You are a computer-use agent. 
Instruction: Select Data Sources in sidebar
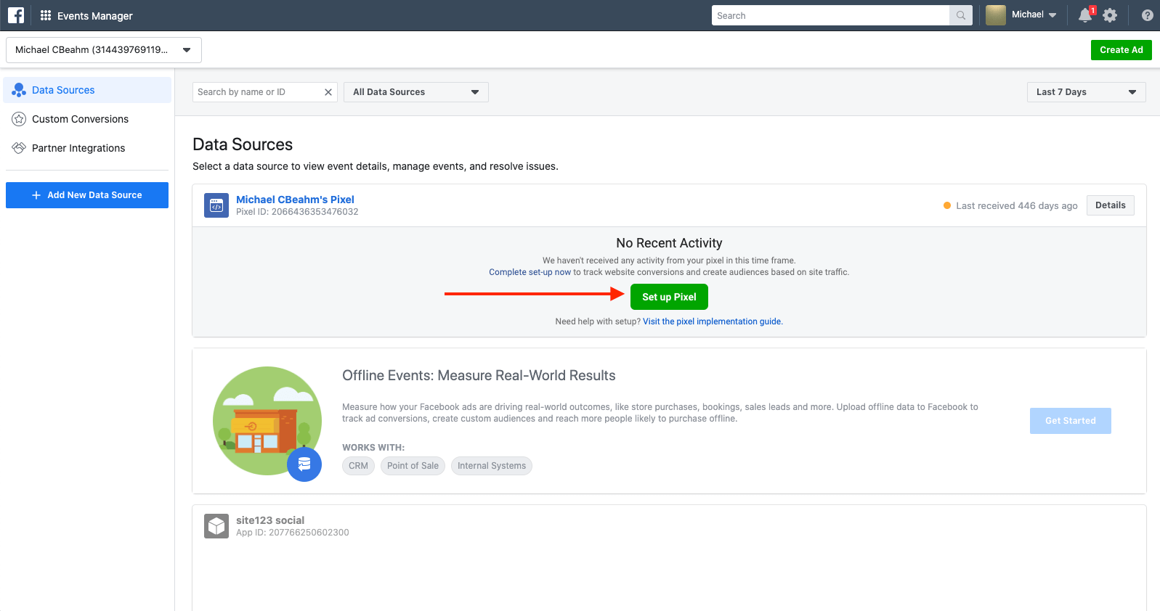click(x=87, y=90)
